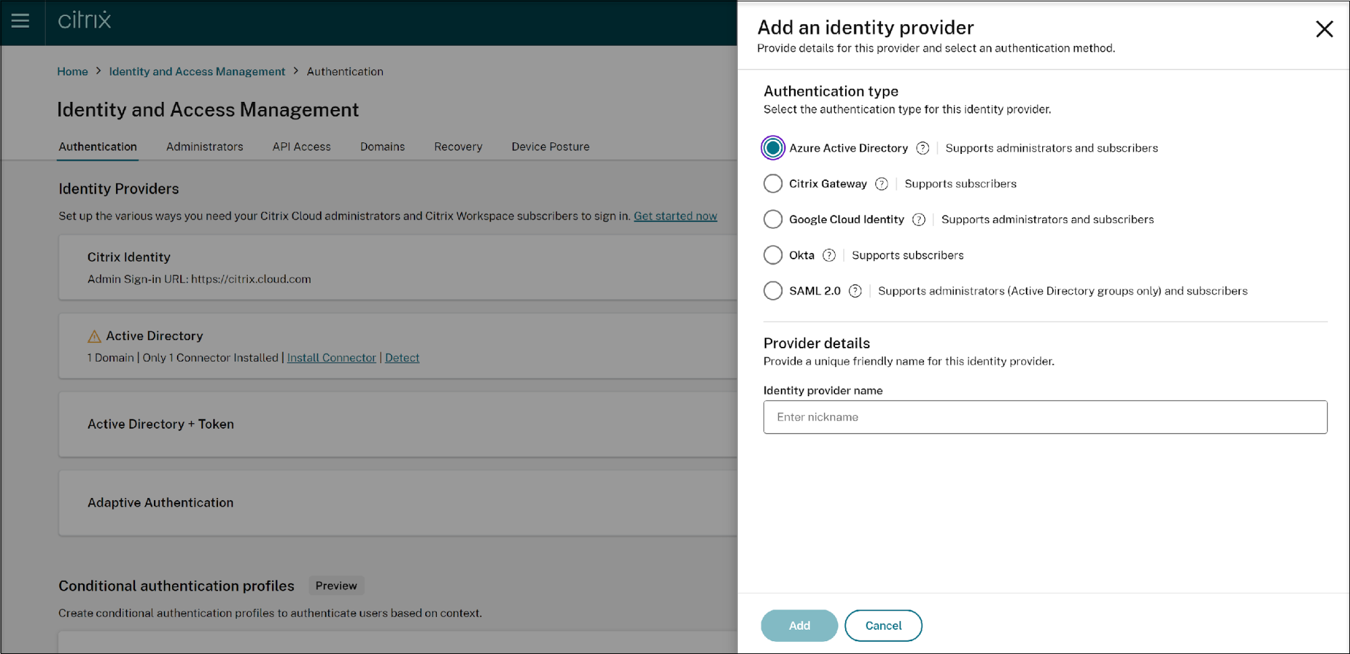Click help icon next to Azure Active Directory
Screen dimensions: 1350x654
tap(923, 148)
